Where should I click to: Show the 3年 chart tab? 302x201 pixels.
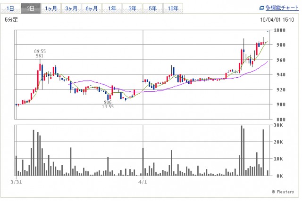(x=133, y=8)
